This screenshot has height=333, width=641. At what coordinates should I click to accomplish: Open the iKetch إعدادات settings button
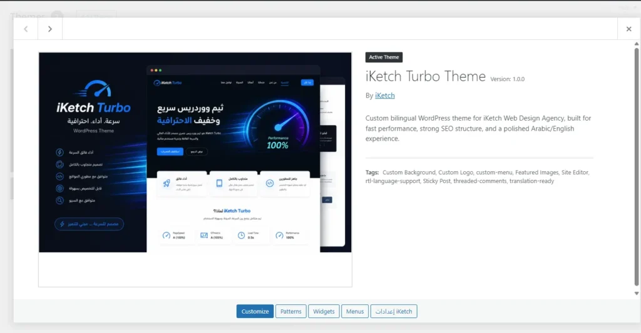click(x=394, y=311)
